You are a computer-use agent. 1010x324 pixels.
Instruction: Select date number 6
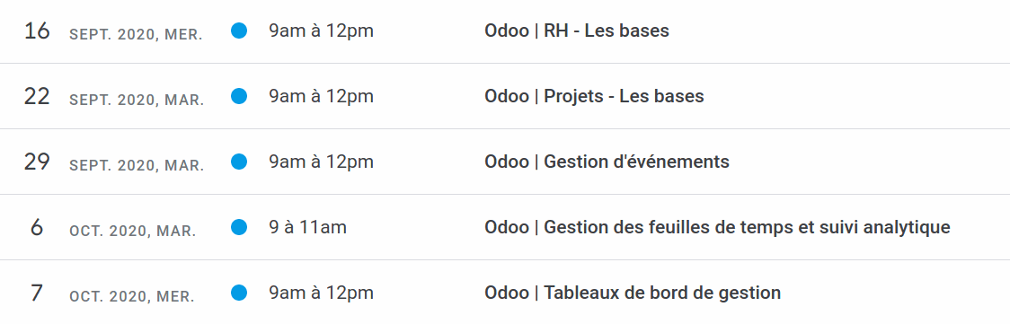click(x=37, y=228)
